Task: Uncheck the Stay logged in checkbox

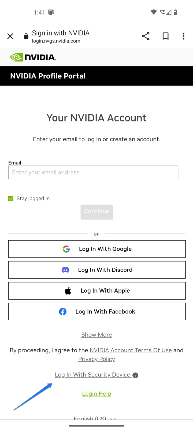Action: [x=11, y=198]
